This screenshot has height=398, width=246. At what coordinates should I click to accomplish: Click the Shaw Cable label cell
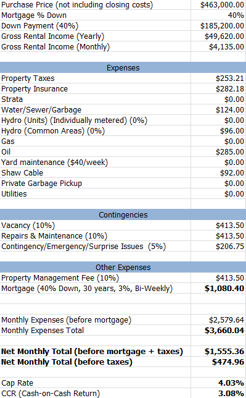tap(96, 172)
